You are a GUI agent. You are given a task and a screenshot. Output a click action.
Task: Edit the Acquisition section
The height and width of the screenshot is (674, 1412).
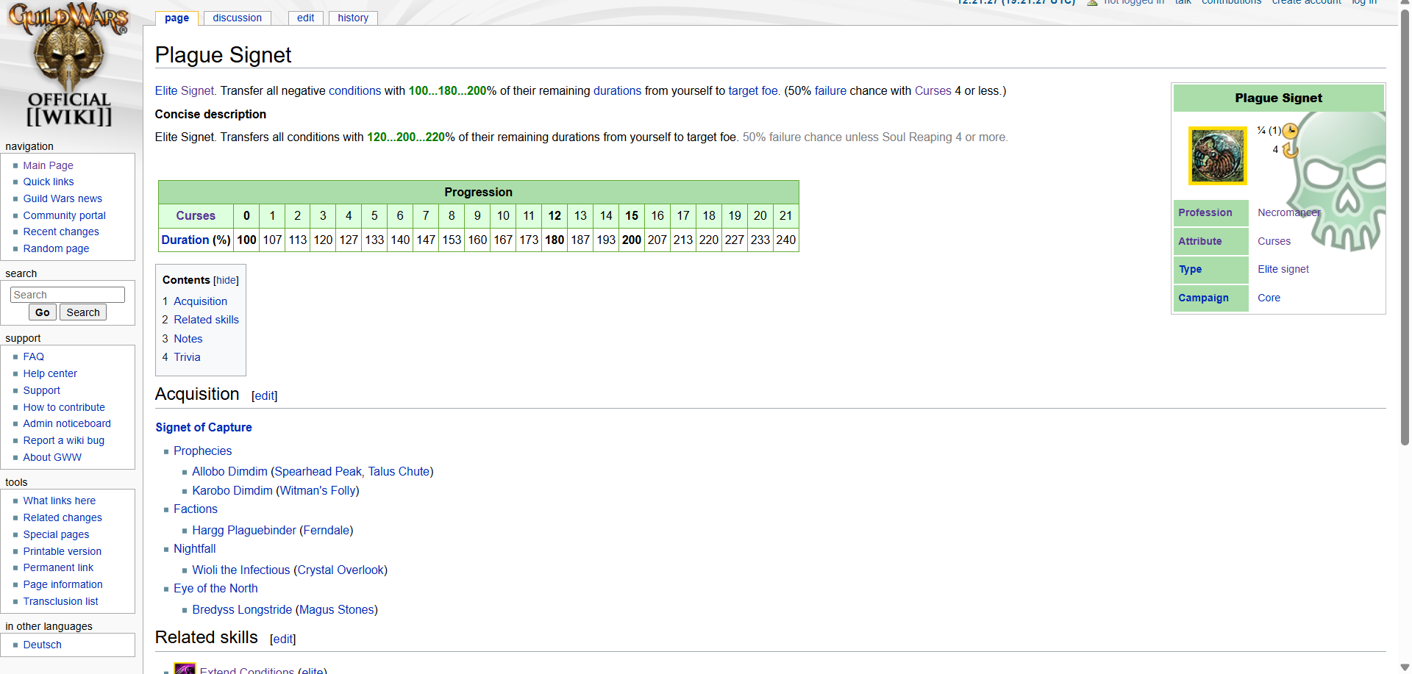coord(265,395)
